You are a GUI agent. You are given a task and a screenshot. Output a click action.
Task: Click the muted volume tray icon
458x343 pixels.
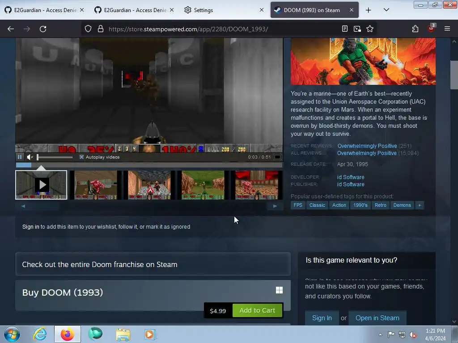(413, 335)
